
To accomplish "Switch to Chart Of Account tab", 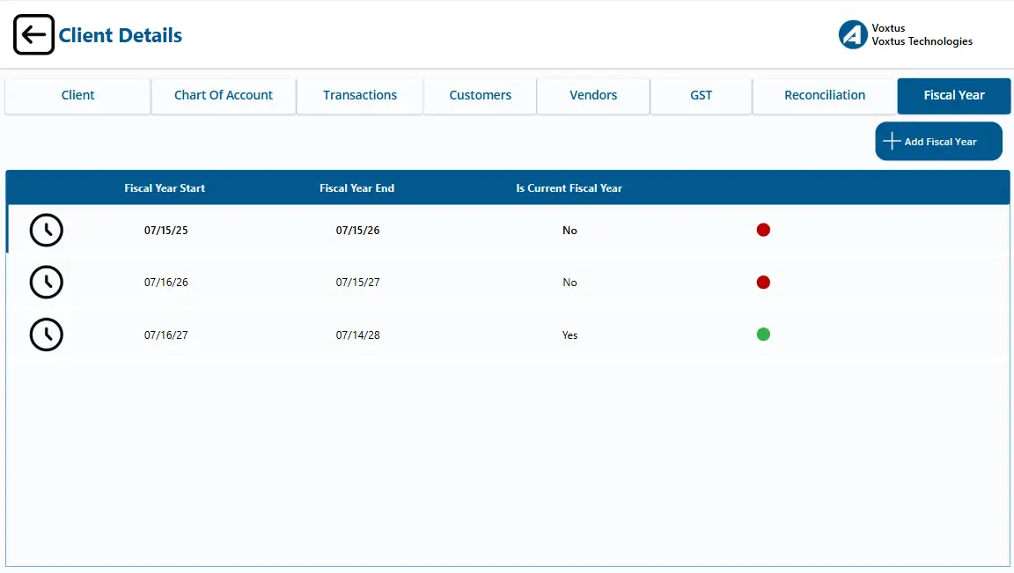I will pyautogui.click(x=224, y=96).
